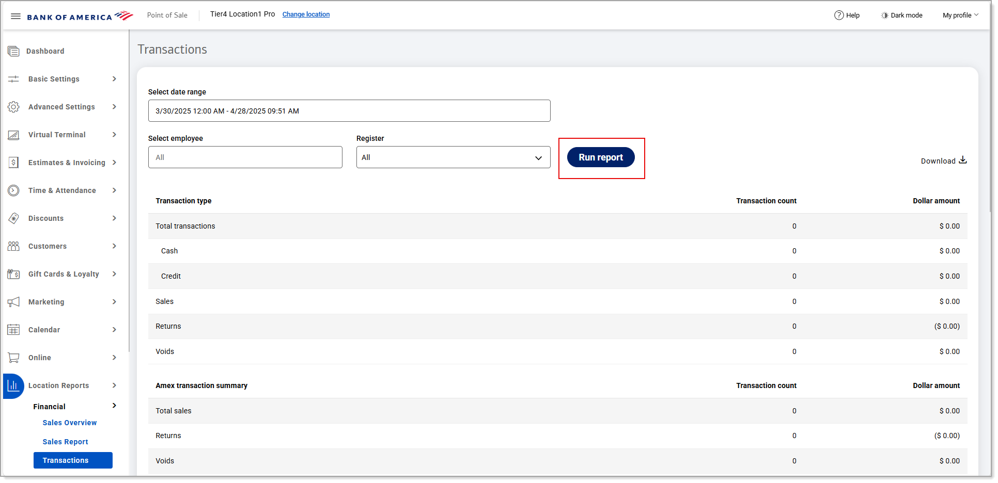Click the Basic Settings sliders icon
Screen dimensions: 998x483
(13, 79)
